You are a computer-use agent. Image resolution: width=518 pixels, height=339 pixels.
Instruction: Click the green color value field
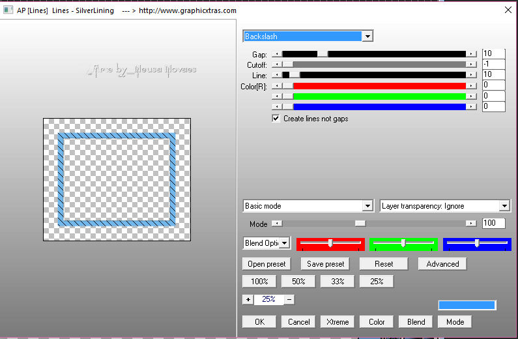[x=493, y=96]
